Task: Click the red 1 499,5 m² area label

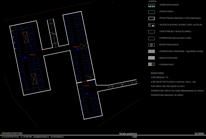Action: click(x=32, y=55)
